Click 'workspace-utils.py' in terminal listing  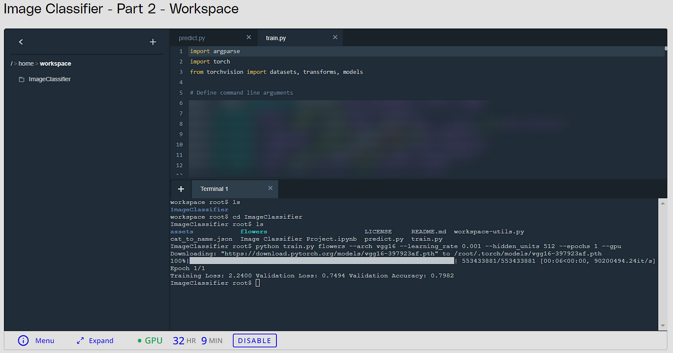tap(489, 232)
